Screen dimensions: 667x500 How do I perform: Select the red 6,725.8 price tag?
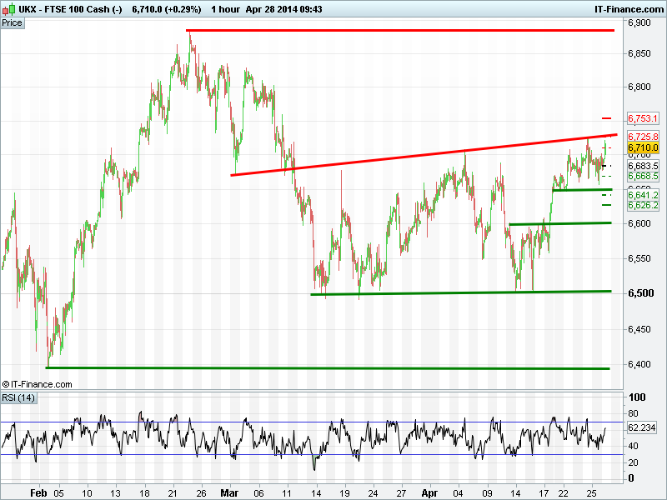pyautogui.click(x=643, y=137)
